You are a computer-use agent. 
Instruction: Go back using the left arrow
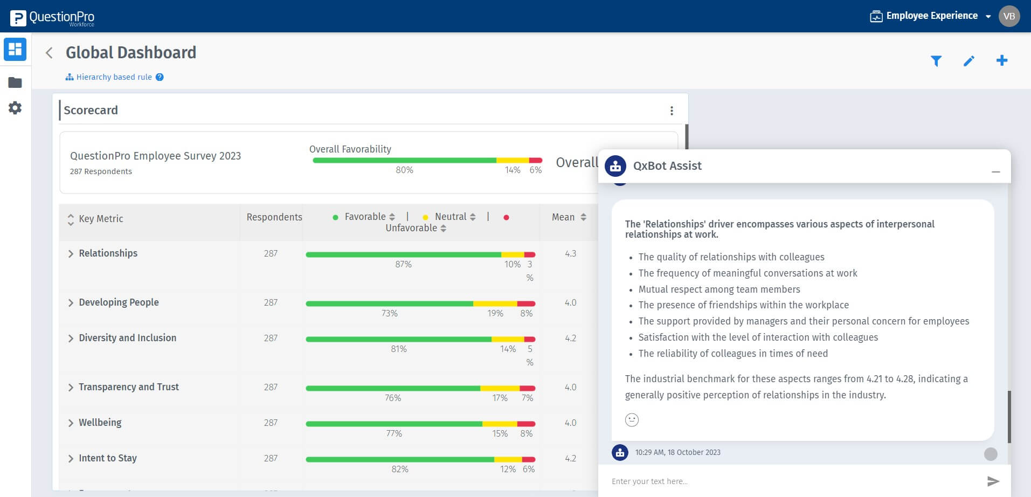coord(49,53)
